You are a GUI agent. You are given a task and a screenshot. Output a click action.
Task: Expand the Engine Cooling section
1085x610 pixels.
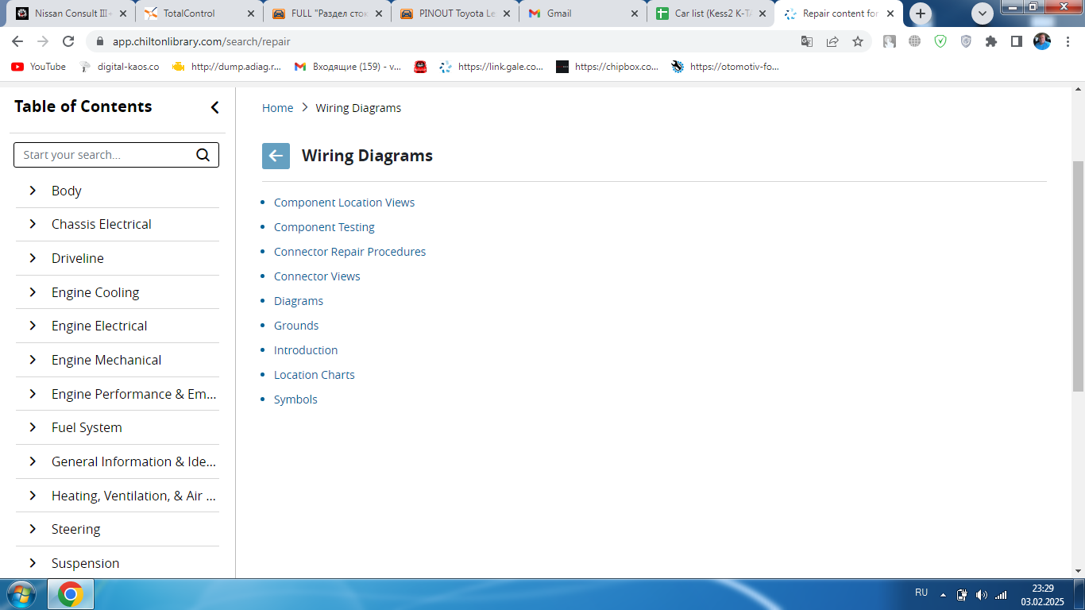pos(33,292)
